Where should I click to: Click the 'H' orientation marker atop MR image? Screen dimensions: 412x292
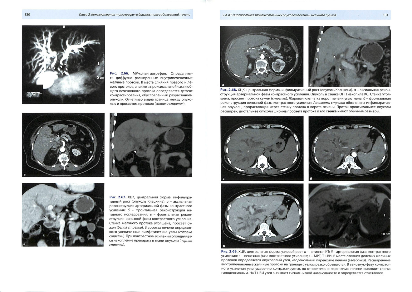(64, 27)
